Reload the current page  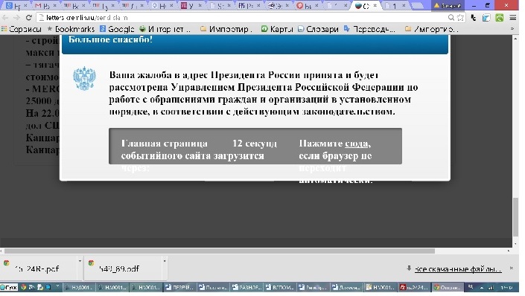coord(29,18)
